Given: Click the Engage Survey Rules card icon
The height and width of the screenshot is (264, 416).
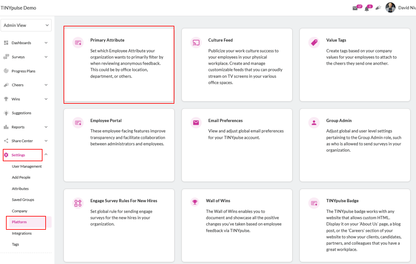Looking at the screenshot, I should pyautogui.click(x=78, y=203).
